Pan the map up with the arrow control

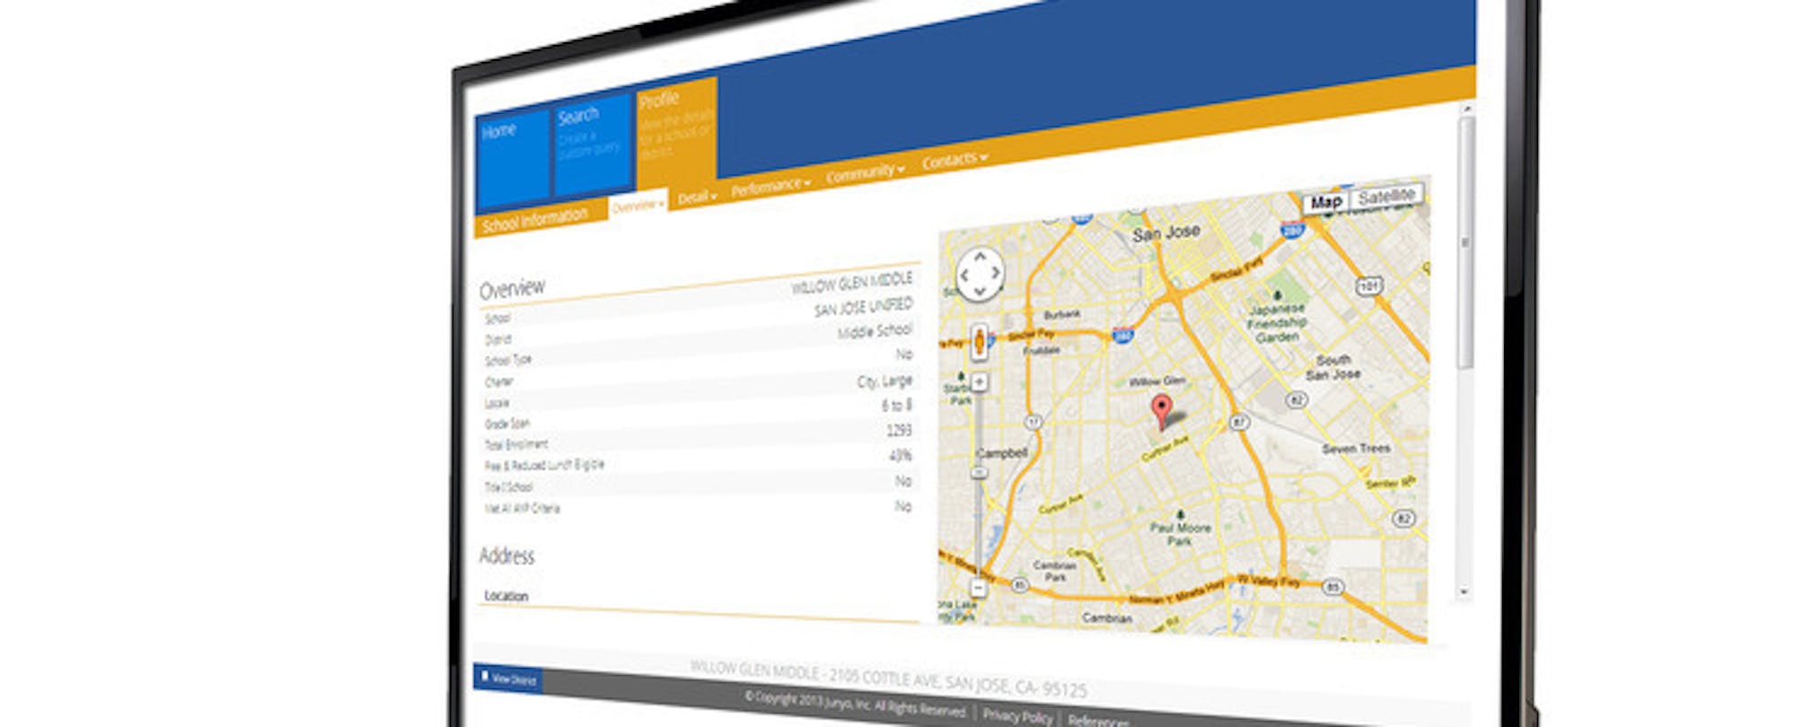coord(980,258)
